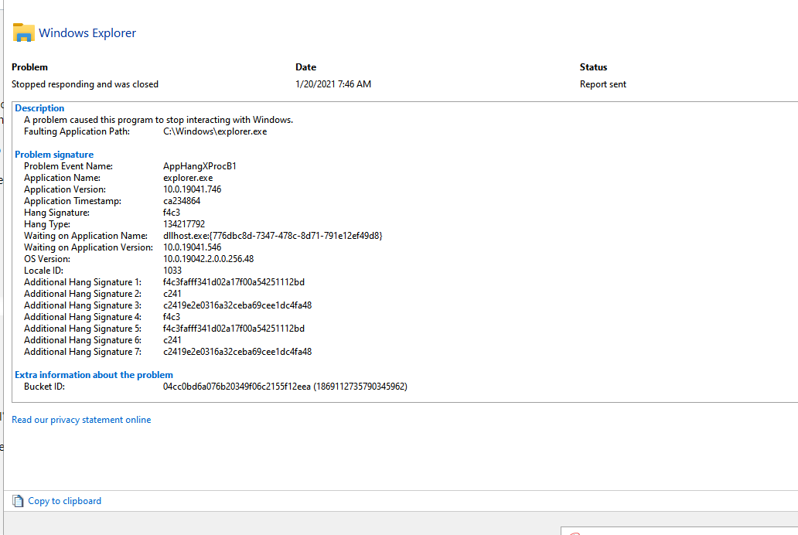The image size is (798, 535).
Task: Click the 'OS Version:' label
Action: click(x=47, y=258)
